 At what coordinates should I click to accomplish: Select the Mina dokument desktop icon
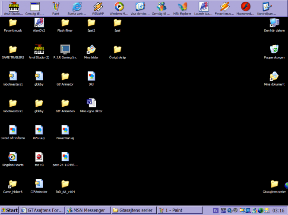[274, 77]
